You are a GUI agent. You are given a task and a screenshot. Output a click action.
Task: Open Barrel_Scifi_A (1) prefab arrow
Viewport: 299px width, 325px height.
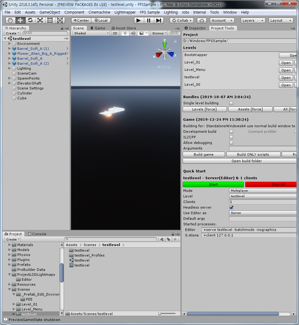(67, 49)
